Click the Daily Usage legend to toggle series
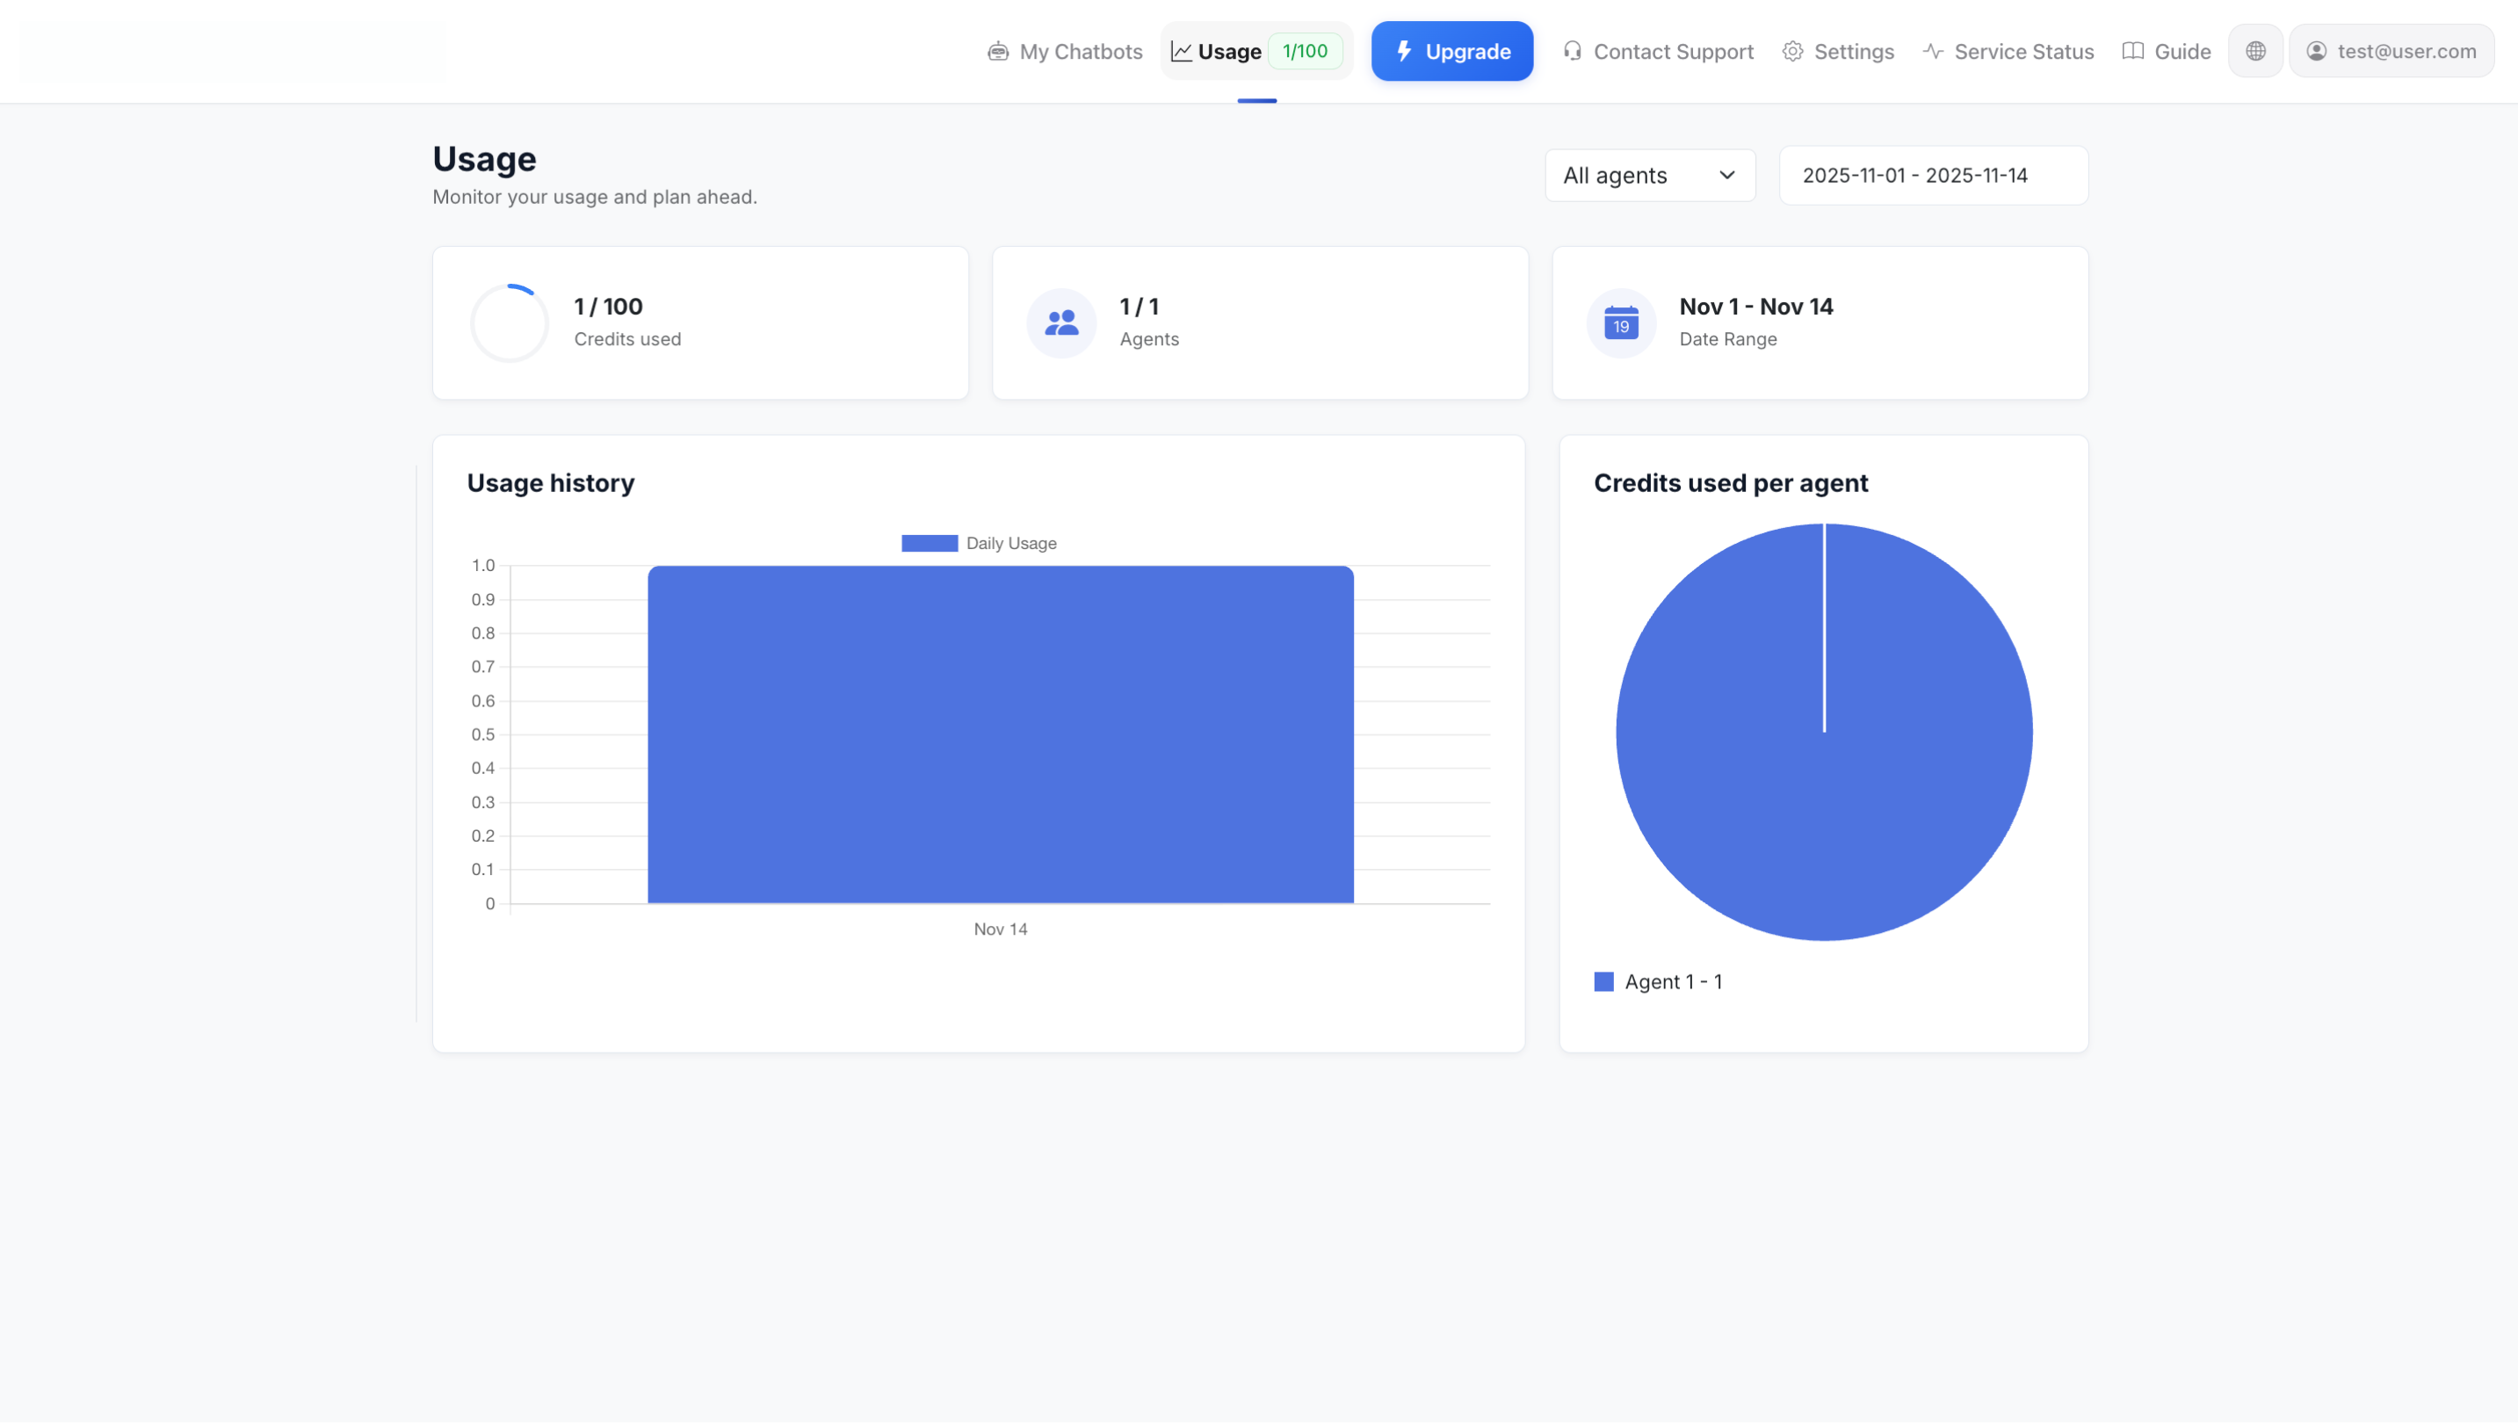Screen dimensions: 2518x1425 coord(978,542)
